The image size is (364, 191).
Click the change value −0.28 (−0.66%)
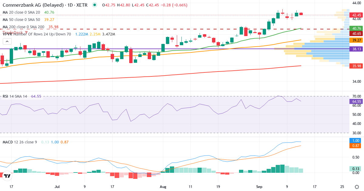click(x=174, y=5)
